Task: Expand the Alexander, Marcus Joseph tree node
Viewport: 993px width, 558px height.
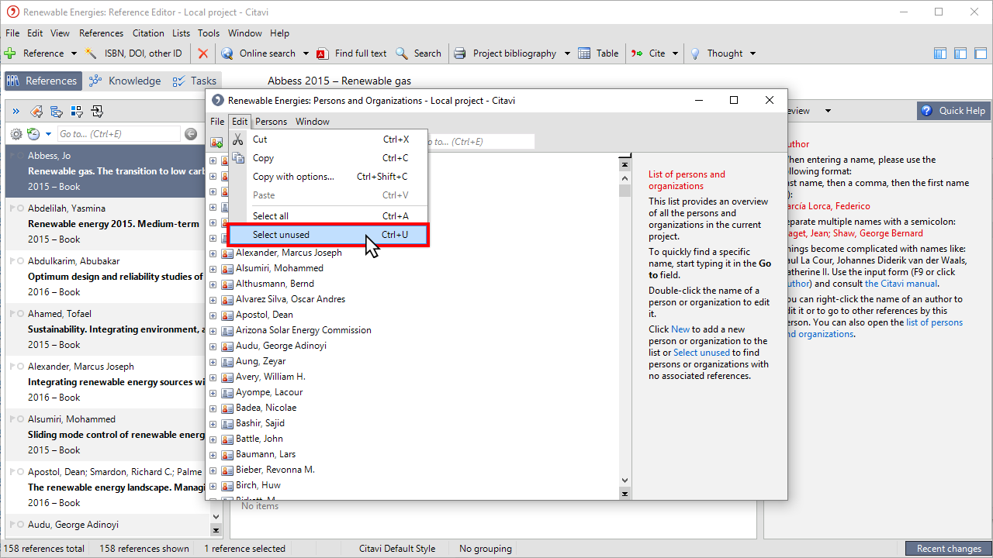Action: tap(213, 253)
